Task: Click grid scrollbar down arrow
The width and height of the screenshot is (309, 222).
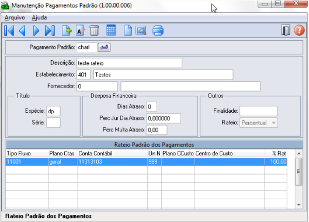Action: (x=298, y=204)
